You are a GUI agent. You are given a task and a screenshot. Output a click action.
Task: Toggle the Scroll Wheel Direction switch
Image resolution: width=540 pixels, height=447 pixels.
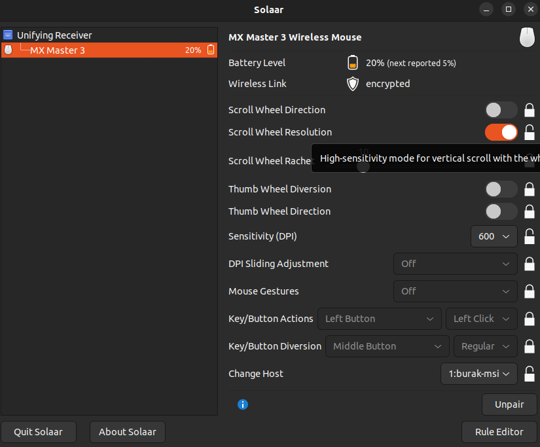pos(501,110)
